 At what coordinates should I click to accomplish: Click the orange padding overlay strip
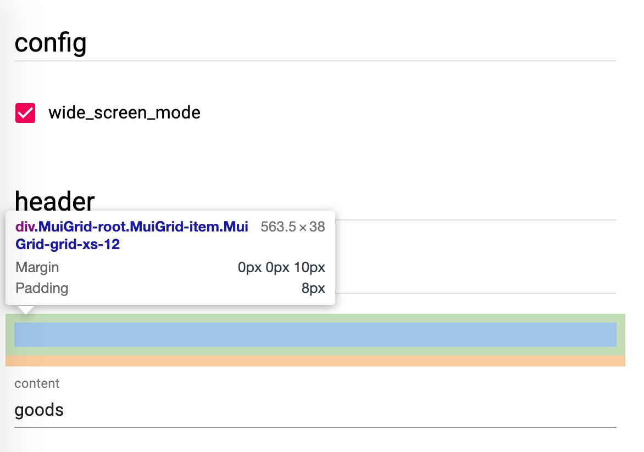pyautogui.click(x=315, y=361)
